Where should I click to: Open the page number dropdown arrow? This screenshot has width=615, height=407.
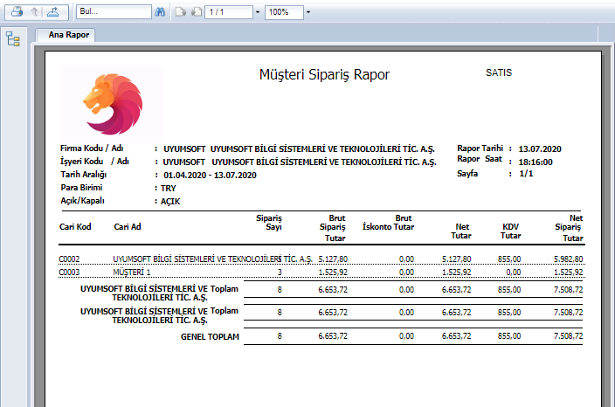(257, 13)
